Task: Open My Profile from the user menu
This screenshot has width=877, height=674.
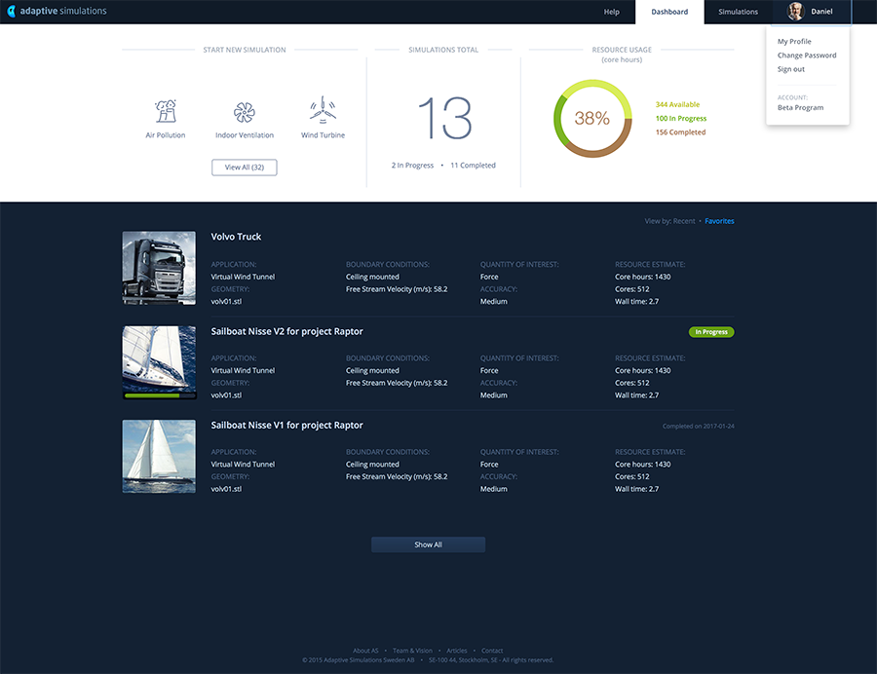Action: tap(794, 41)
